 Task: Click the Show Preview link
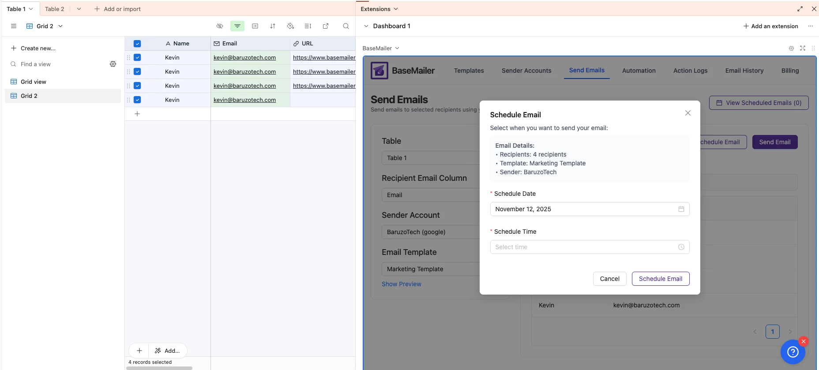[x=402, y=284]
